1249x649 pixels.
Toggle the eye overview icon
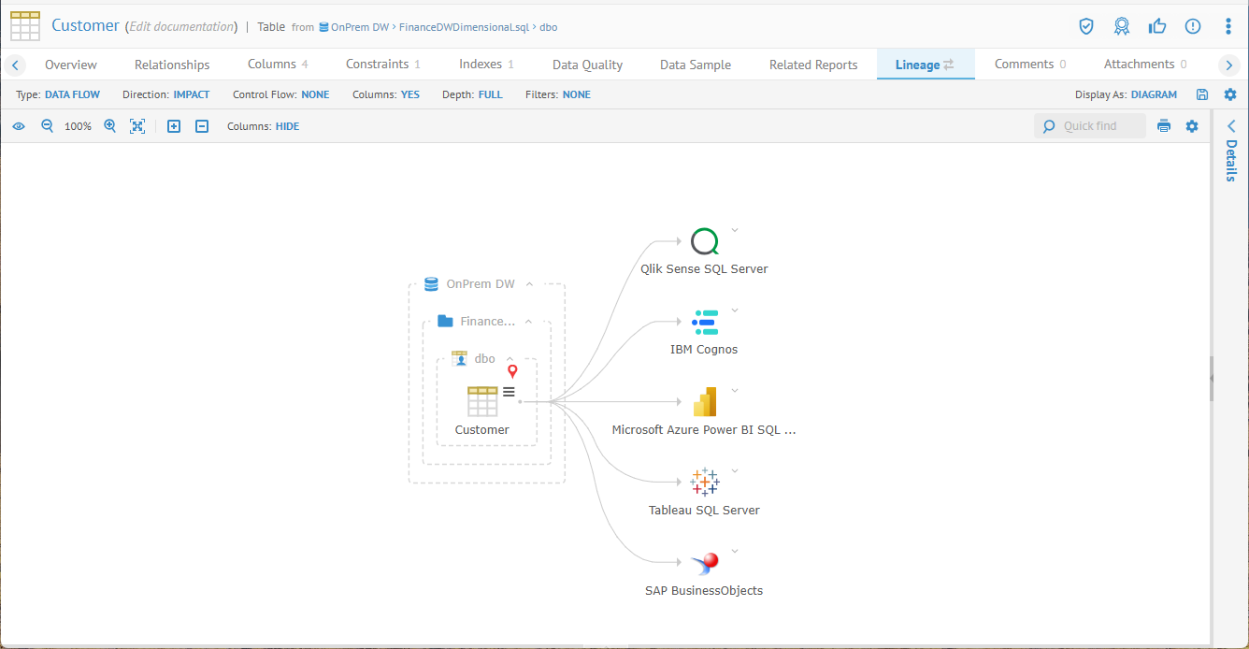(x=19, y=126)
